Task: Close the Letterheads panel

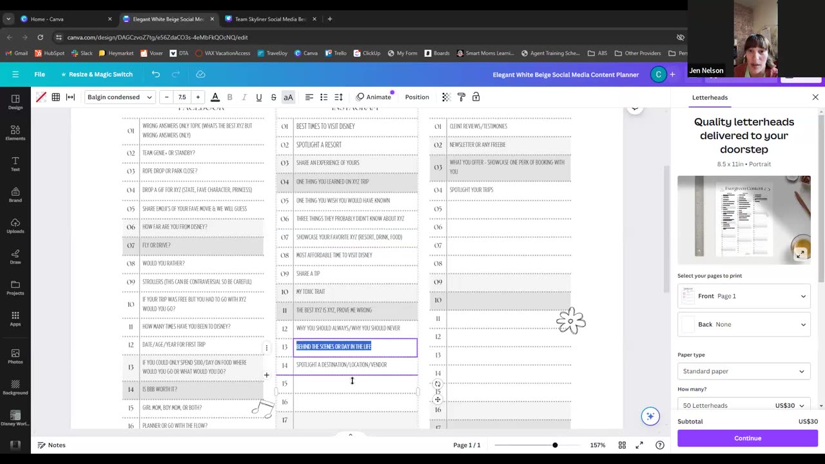Action: pos(815,97)
